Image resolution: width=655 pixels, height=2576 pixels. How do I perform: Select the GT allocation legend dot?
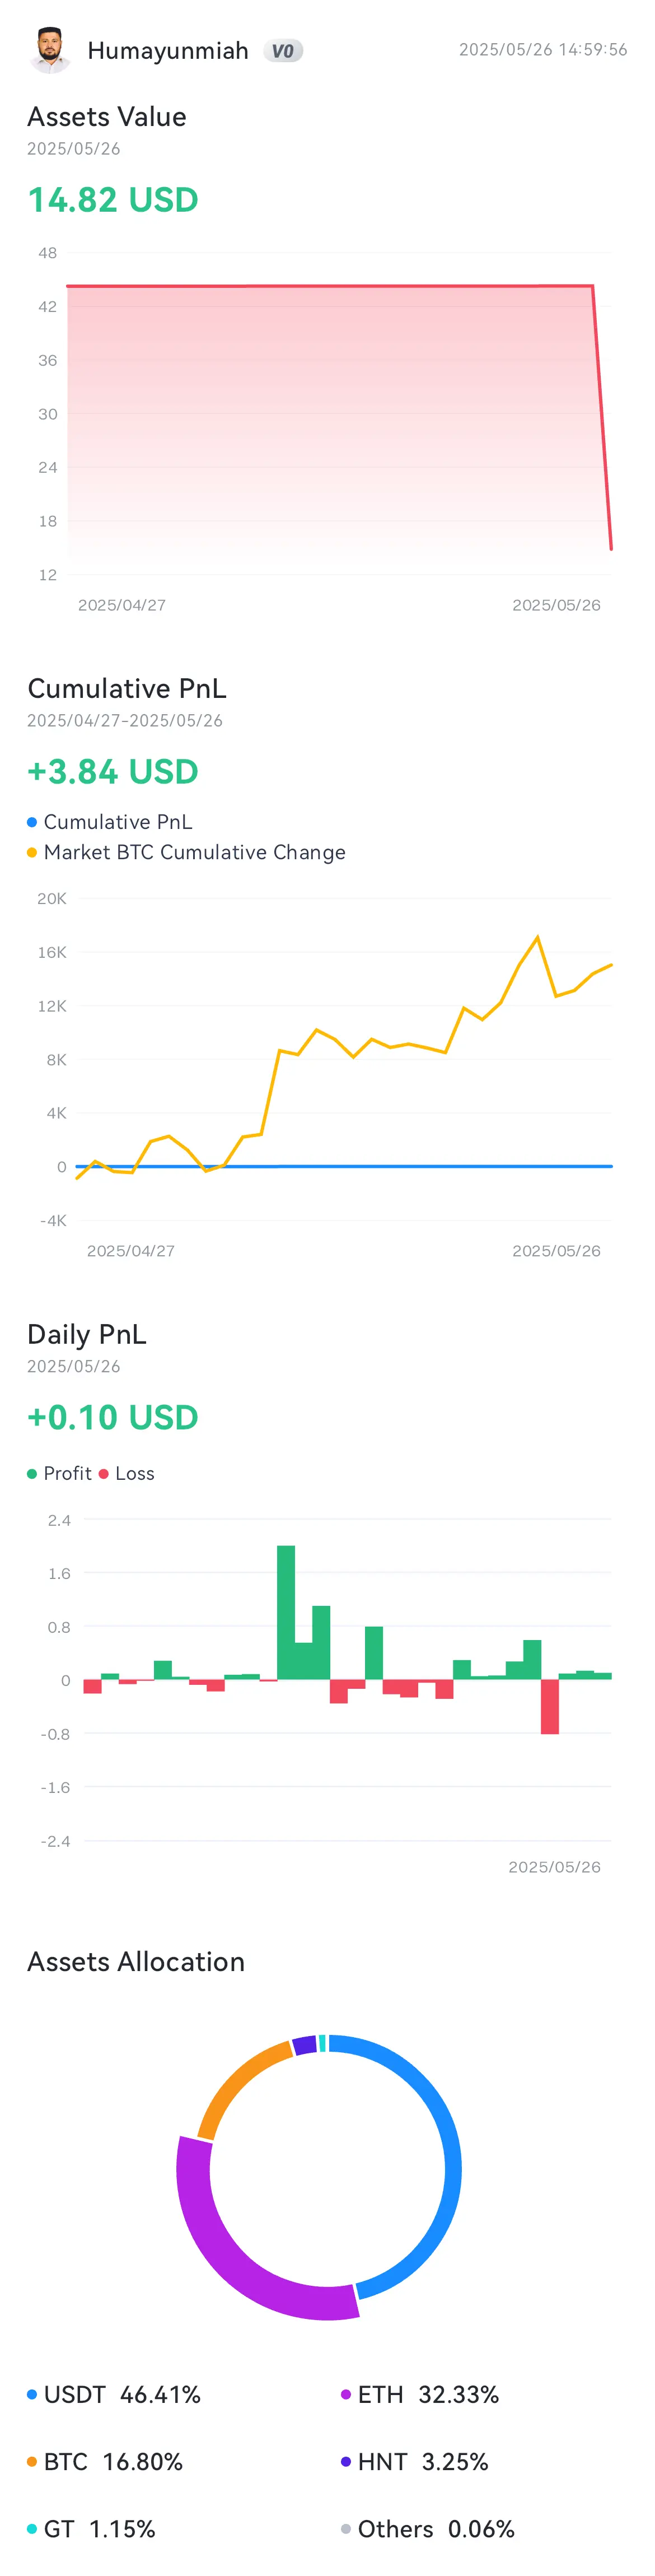[32, 2529]
